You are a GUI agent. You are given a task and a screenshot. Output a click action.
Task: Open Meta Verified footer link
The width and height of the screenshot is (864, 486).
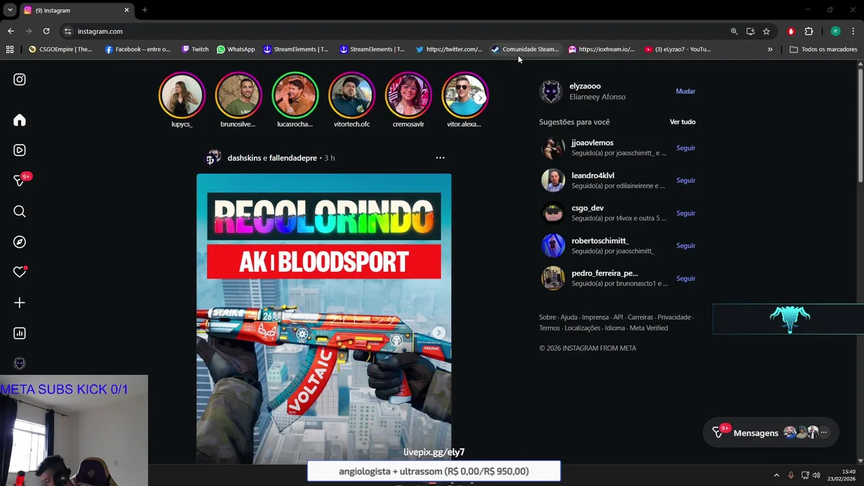649,328
